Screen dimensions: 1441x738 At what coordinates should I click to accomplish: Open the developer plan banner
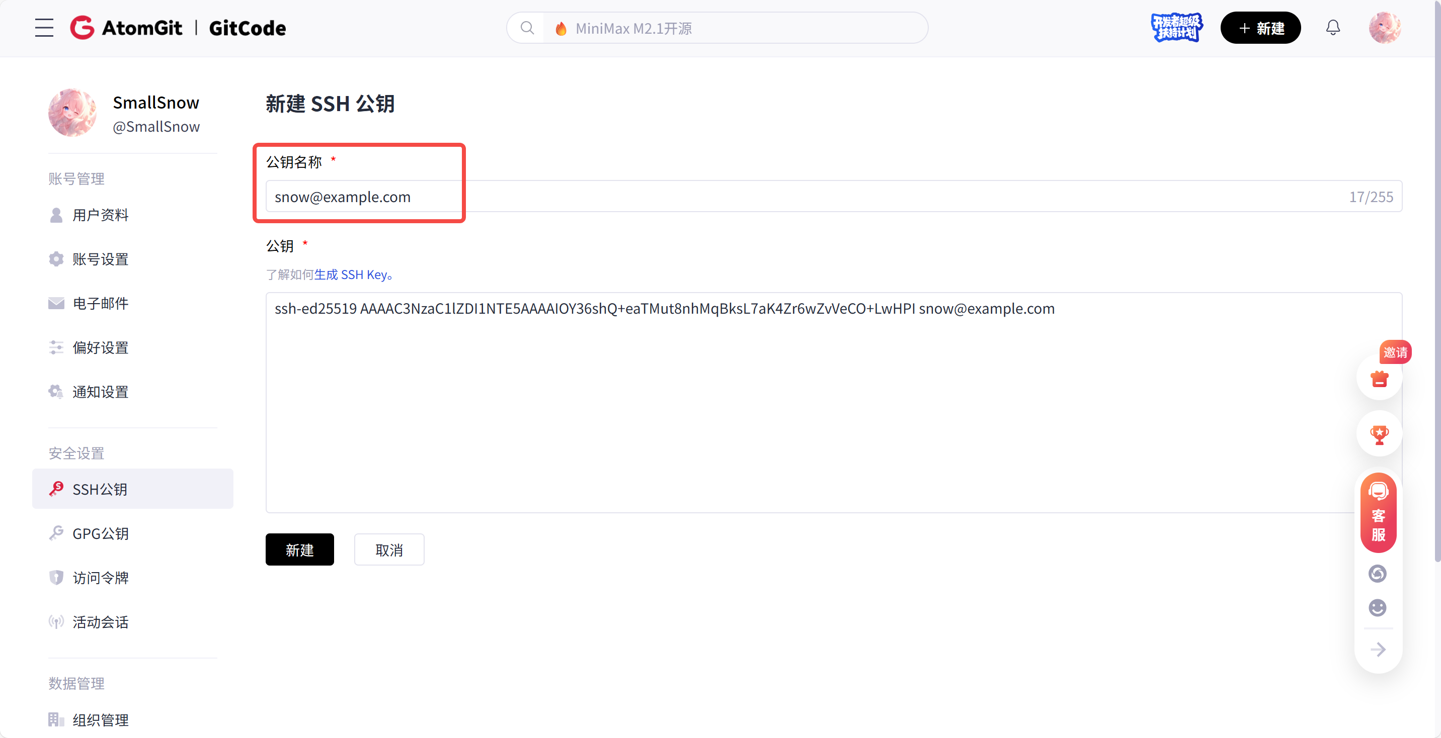point(1176,28)
